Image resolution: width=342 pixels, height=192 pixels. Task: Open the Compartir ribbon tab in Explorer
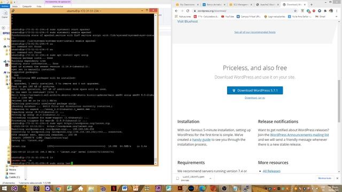(x=27, y=6)
